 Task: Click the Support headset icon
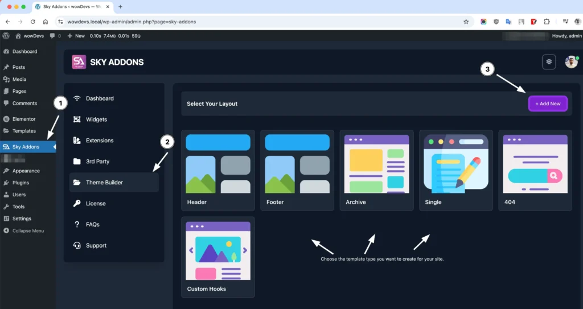tap(77, 245)
